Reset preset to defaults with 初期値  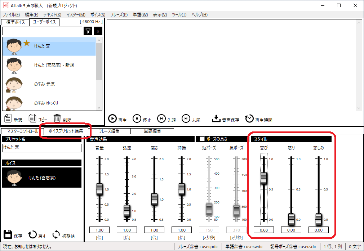[x=63, y=235]
